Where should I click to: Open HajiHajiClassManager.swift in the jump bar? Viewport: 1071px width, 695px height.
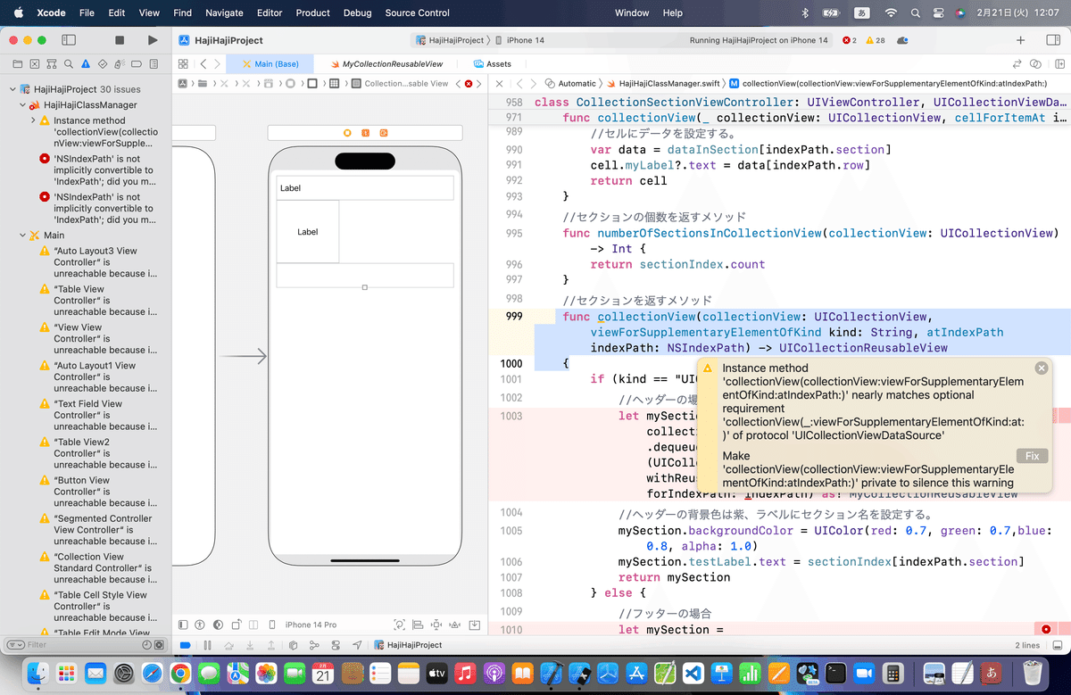click(x=663, y=83)
